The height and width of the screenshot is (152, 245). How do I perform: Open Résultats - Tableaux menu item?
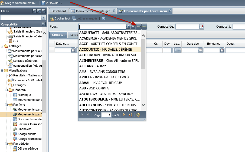tap(25, 75)
